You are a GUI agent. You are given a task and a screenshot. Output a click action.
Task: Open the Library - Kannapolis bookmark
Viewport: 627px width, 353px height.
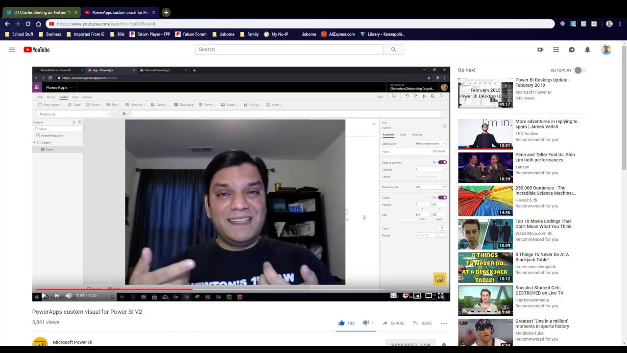click(383, 34)
